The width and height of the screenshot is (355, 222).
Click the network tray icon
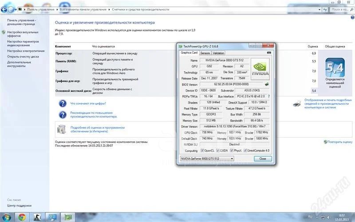click(323, 218)
